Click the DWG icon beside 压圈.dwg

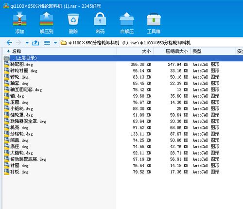click(x=7, y=103)
